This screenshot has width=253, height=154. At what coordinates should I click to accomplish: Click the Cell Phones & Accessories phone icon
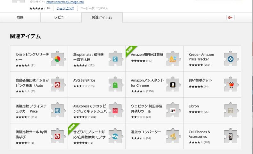coord(231,137)
